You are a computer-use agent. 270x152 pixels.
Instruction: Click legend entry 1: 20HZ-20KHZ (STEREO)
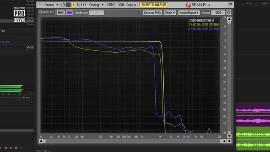(x=201, y=21)
